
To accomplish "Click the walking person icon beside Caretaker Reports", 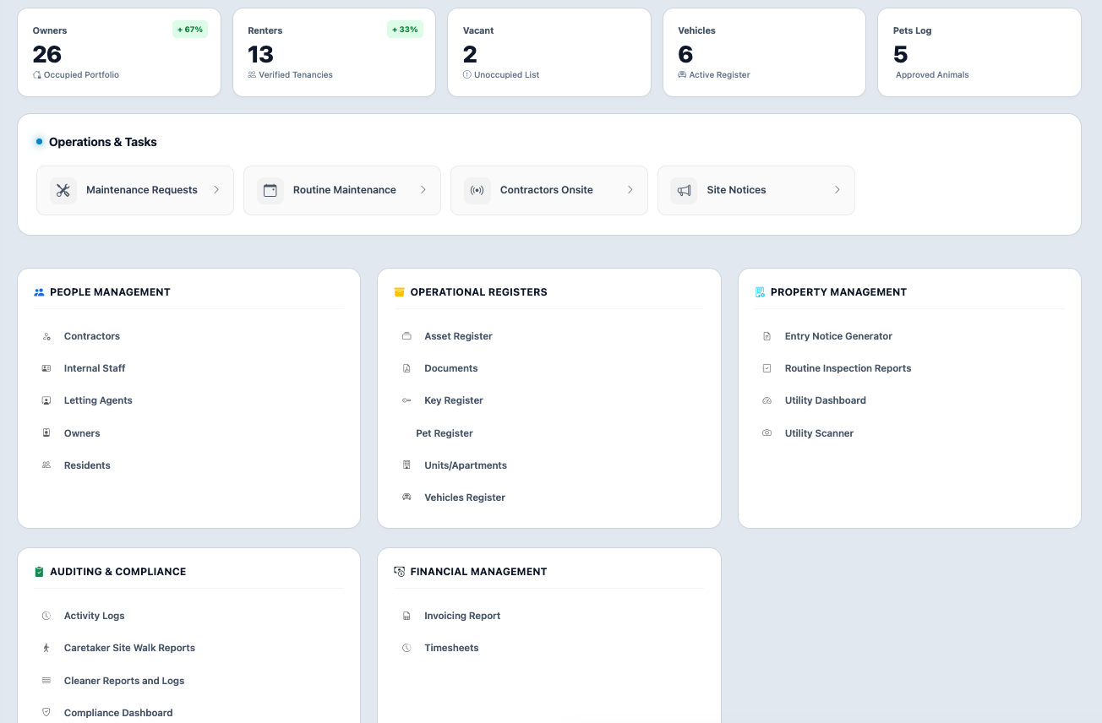I will (x=46, y=648).
